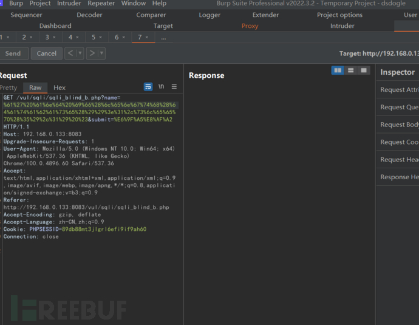Open the Intruder menu
This screenshot has height=325, width=419.
pos(69,3)
